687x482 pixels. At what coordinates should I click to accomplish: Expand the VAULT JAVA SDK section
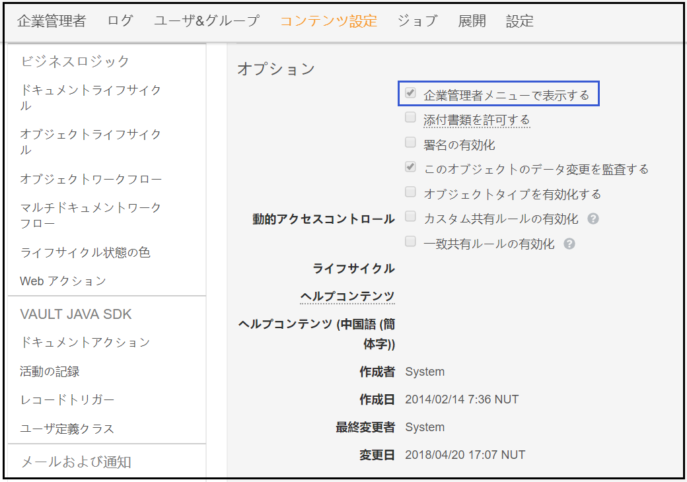[76, 314]
